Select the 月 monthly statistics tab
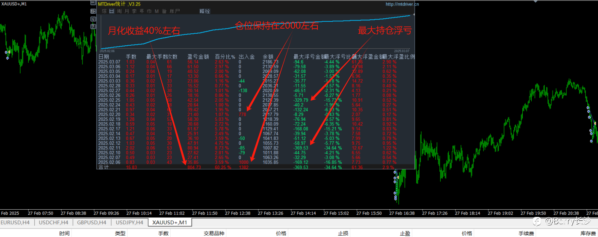Viewport: 598px width, 237px height. 127,11
